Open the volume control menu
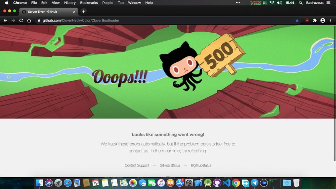The width and height of the screenshot is (336, 189). pos(279,3)
